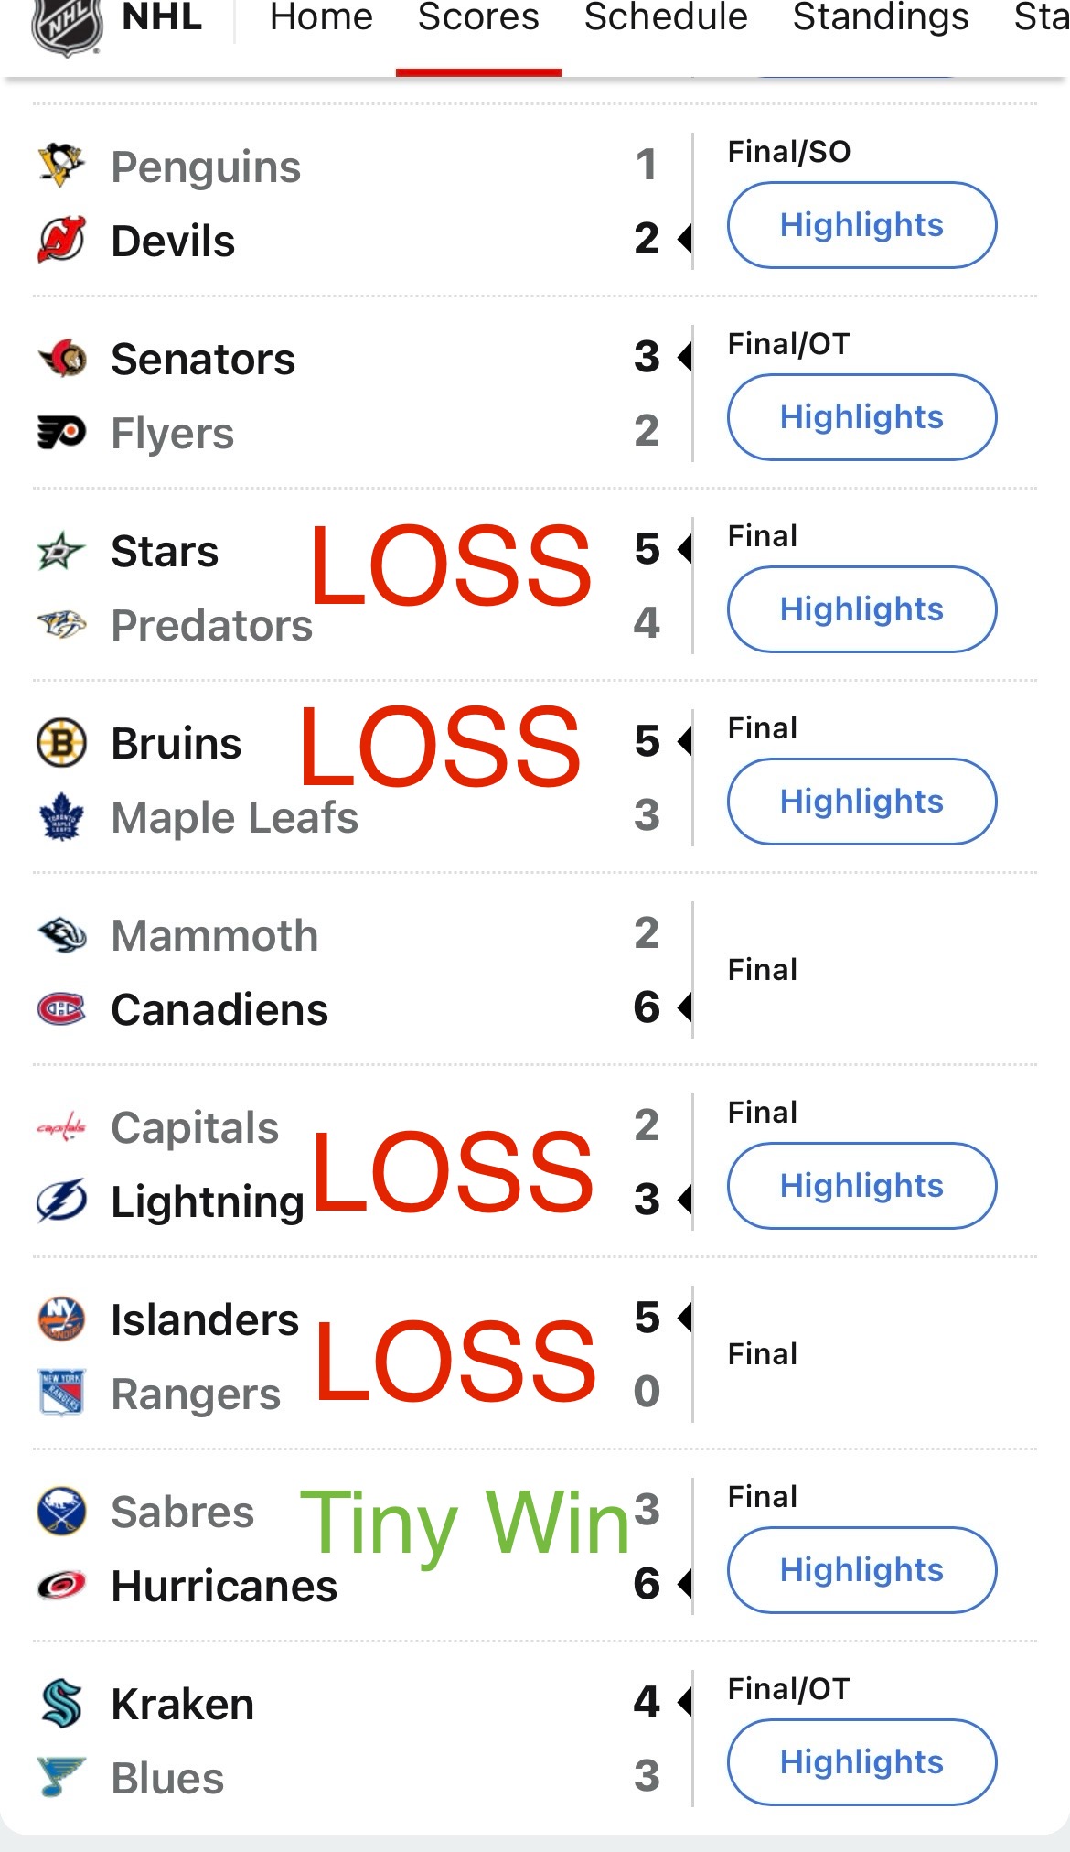Open Highlights for Senators vs Flyers
The image size is (1070, 1852).
tap(861, 417)
